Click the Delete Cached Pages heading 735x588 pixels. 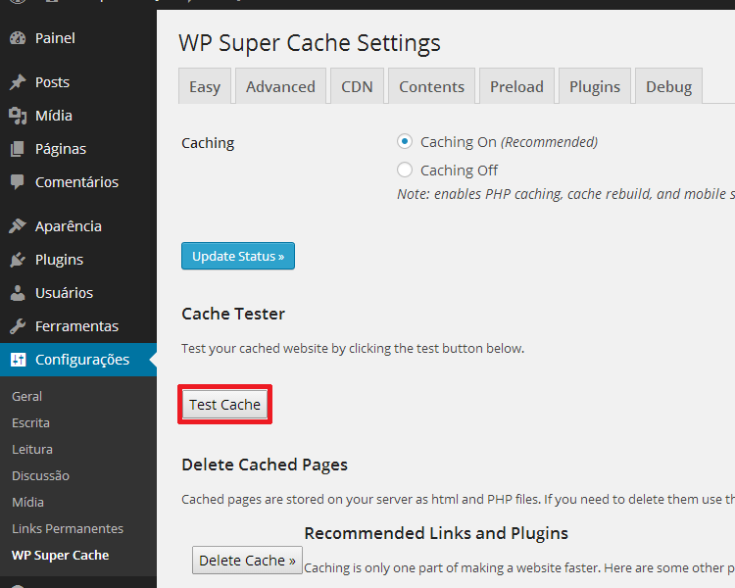coord(265,465)
